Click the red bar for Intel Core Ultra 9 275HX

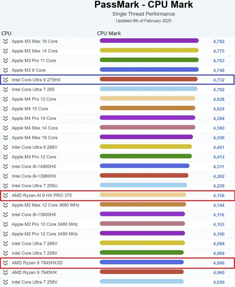pos(149,79)
